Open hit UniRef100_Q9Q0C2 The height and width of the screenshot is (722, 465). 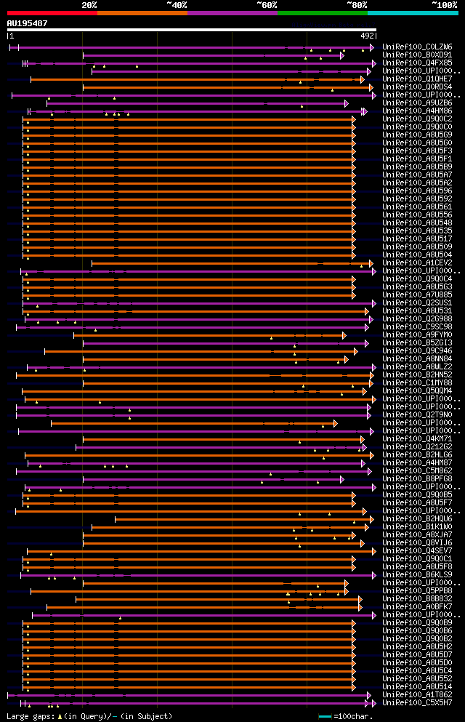[417, 119]
